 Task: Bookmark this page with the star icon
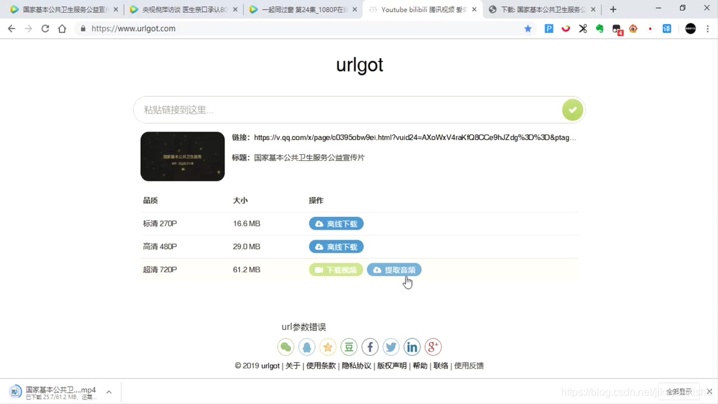tap(528, 28)
